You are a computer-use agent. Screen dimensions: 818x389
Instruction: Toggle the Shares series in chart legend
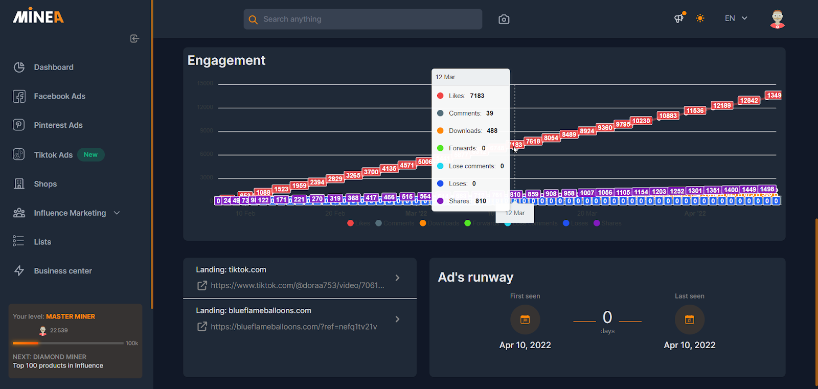[x=607, y=223]
